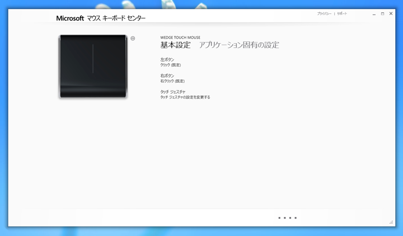The image size is (403, 236).
Task: Maximize the Mouse Keyboard Center window
Action: [382, 13]
